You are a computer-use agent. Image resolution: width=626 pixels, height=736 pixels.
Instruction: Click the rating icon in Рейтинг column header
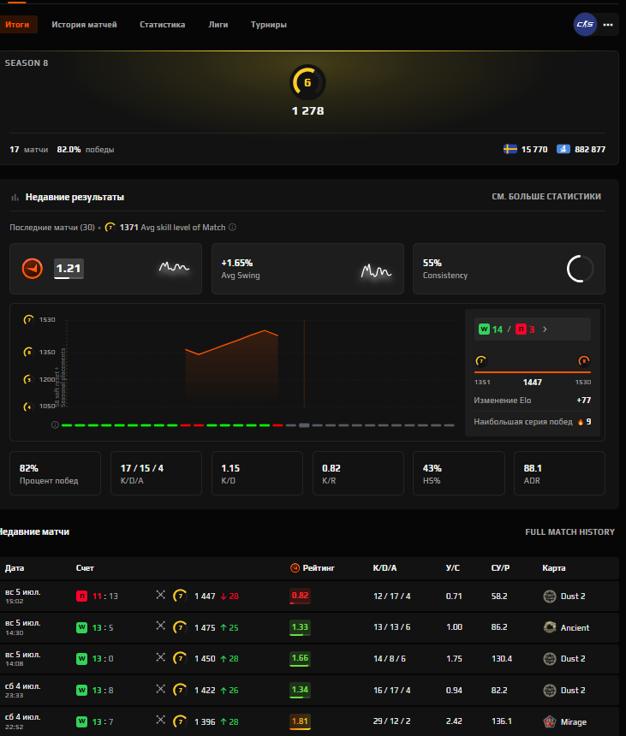pyautogui.click(x=295, y=568)
